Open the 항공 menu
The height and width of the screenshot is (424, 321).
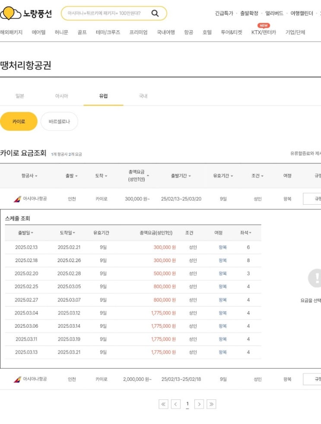[x=189, y=32]
